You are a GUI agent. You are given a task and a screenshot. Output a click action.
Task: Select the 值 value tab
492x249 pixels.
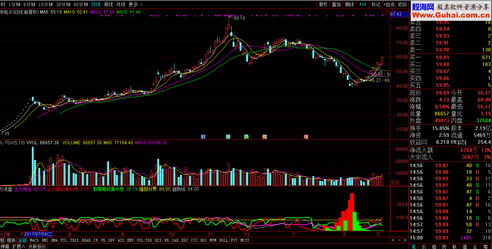[x=465, y=246]
